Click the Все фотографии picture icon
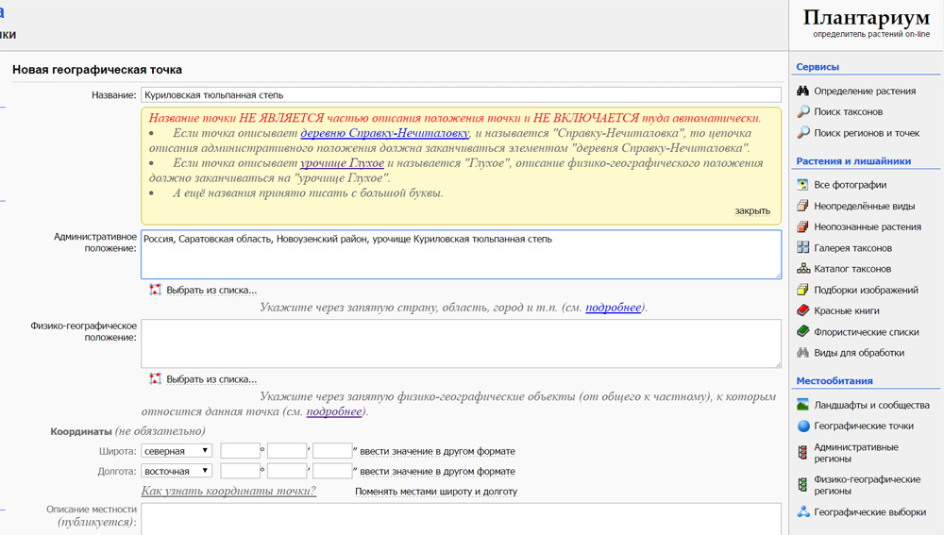This screenshot has height=535, width=944. [x=803, y=185]
